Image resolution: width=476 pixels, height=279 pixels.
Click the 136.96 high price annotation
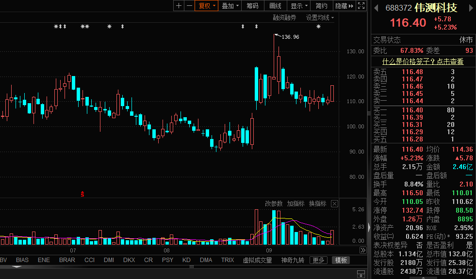[290, 37]
